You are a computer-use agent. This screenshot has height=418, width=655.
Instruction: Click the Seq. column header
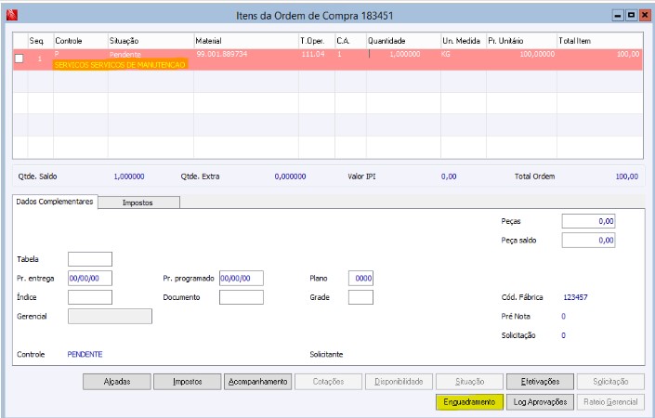41,41
